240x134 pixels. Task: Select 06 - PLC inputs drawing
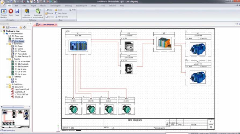point(20,51)
